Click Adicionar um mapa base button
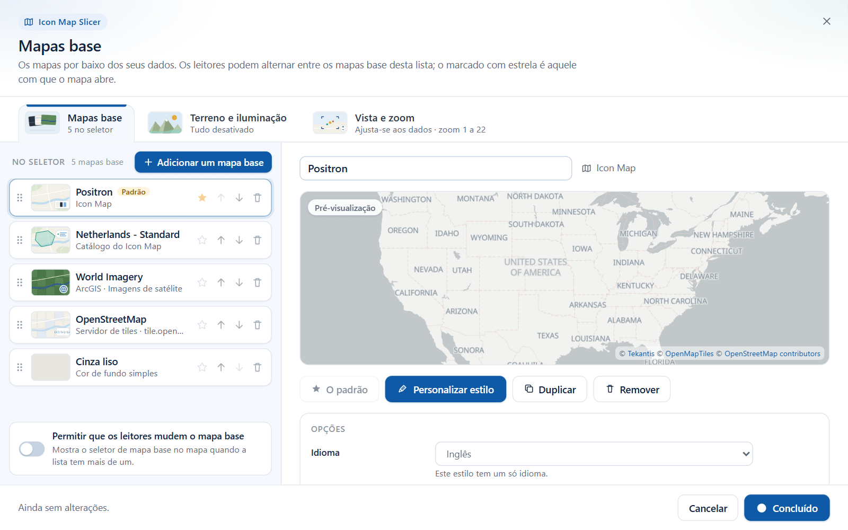 (203, 162)
